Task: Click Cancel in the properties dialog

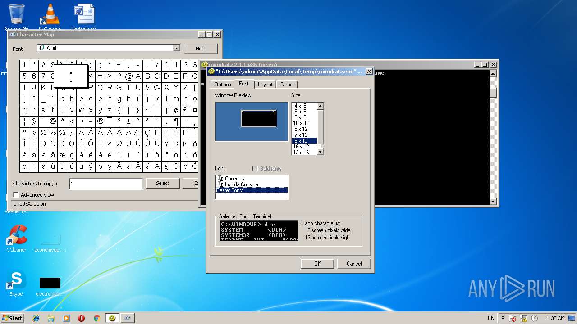Action: coord(354,264)
